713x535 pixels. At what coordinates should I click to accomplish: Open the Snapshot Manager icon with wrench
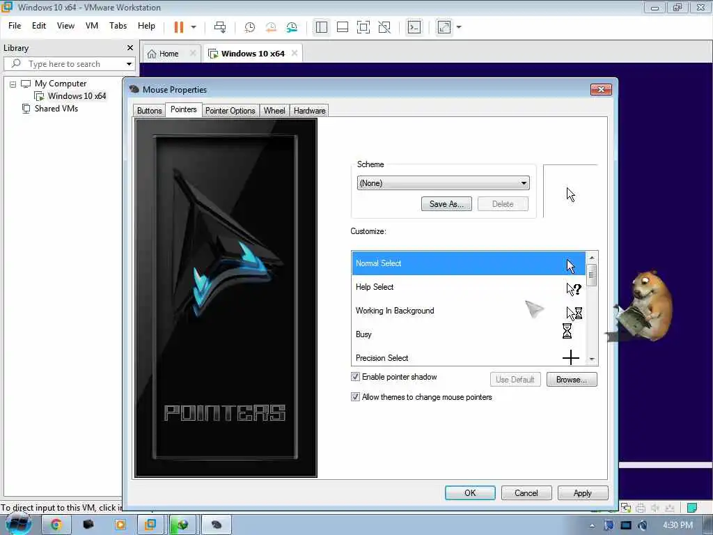point(292,27)
